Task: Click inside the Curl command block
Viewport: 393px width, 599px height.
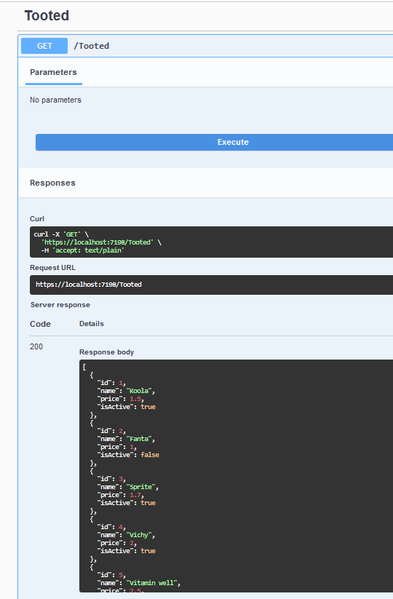Action: [x=211, y=242]
